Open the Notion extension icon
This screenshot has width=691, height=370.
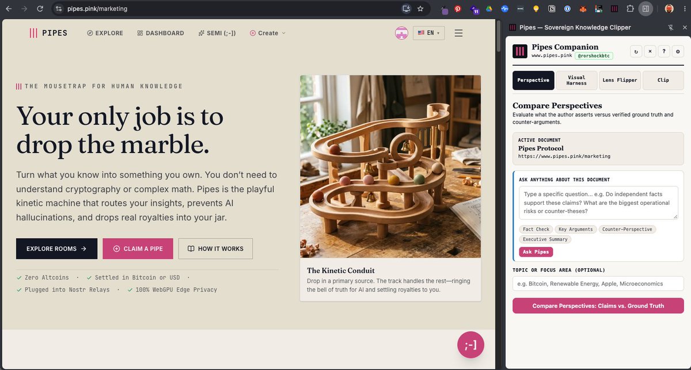tap(552, 9)
